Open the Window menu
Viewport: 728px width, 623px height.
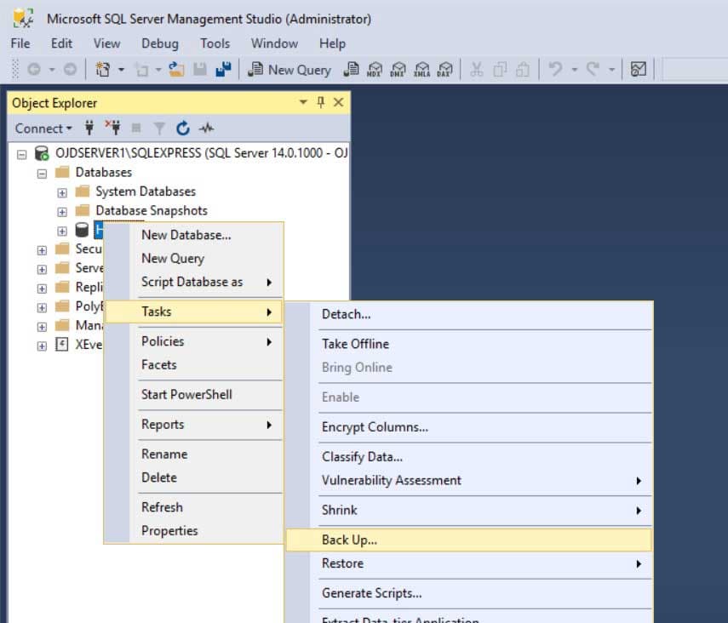point(274,43)
